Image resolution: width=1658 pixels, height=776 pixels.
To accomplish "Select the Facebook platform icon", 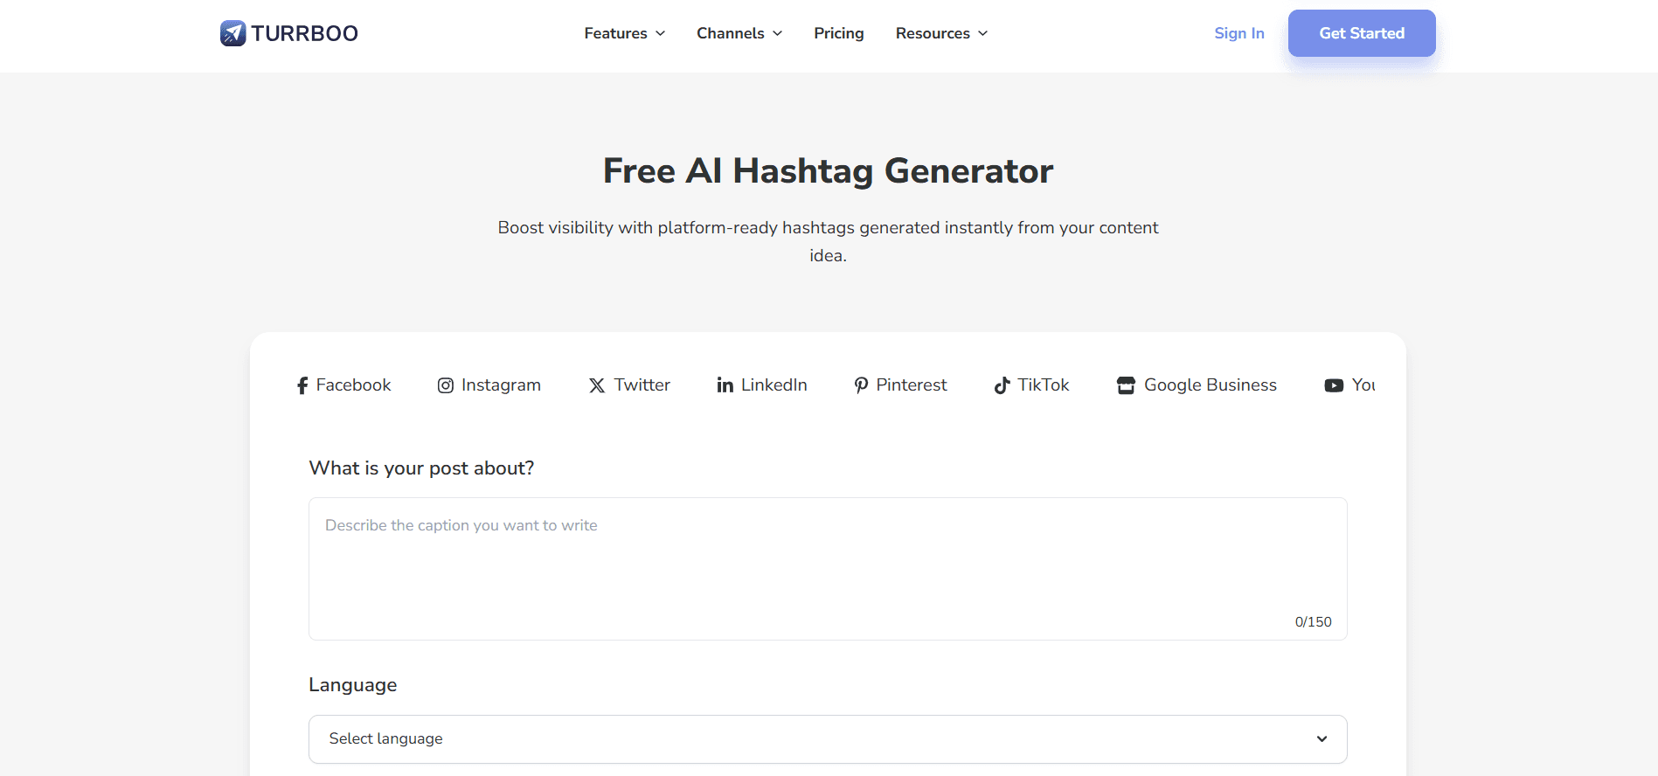I will pos(302,385).
